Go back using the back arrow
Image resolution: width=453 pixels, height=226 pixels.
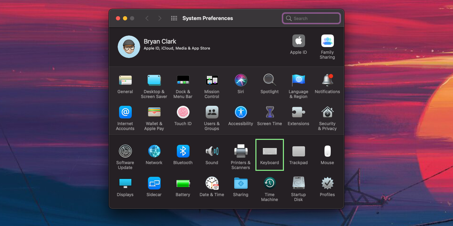coord(147,18)
